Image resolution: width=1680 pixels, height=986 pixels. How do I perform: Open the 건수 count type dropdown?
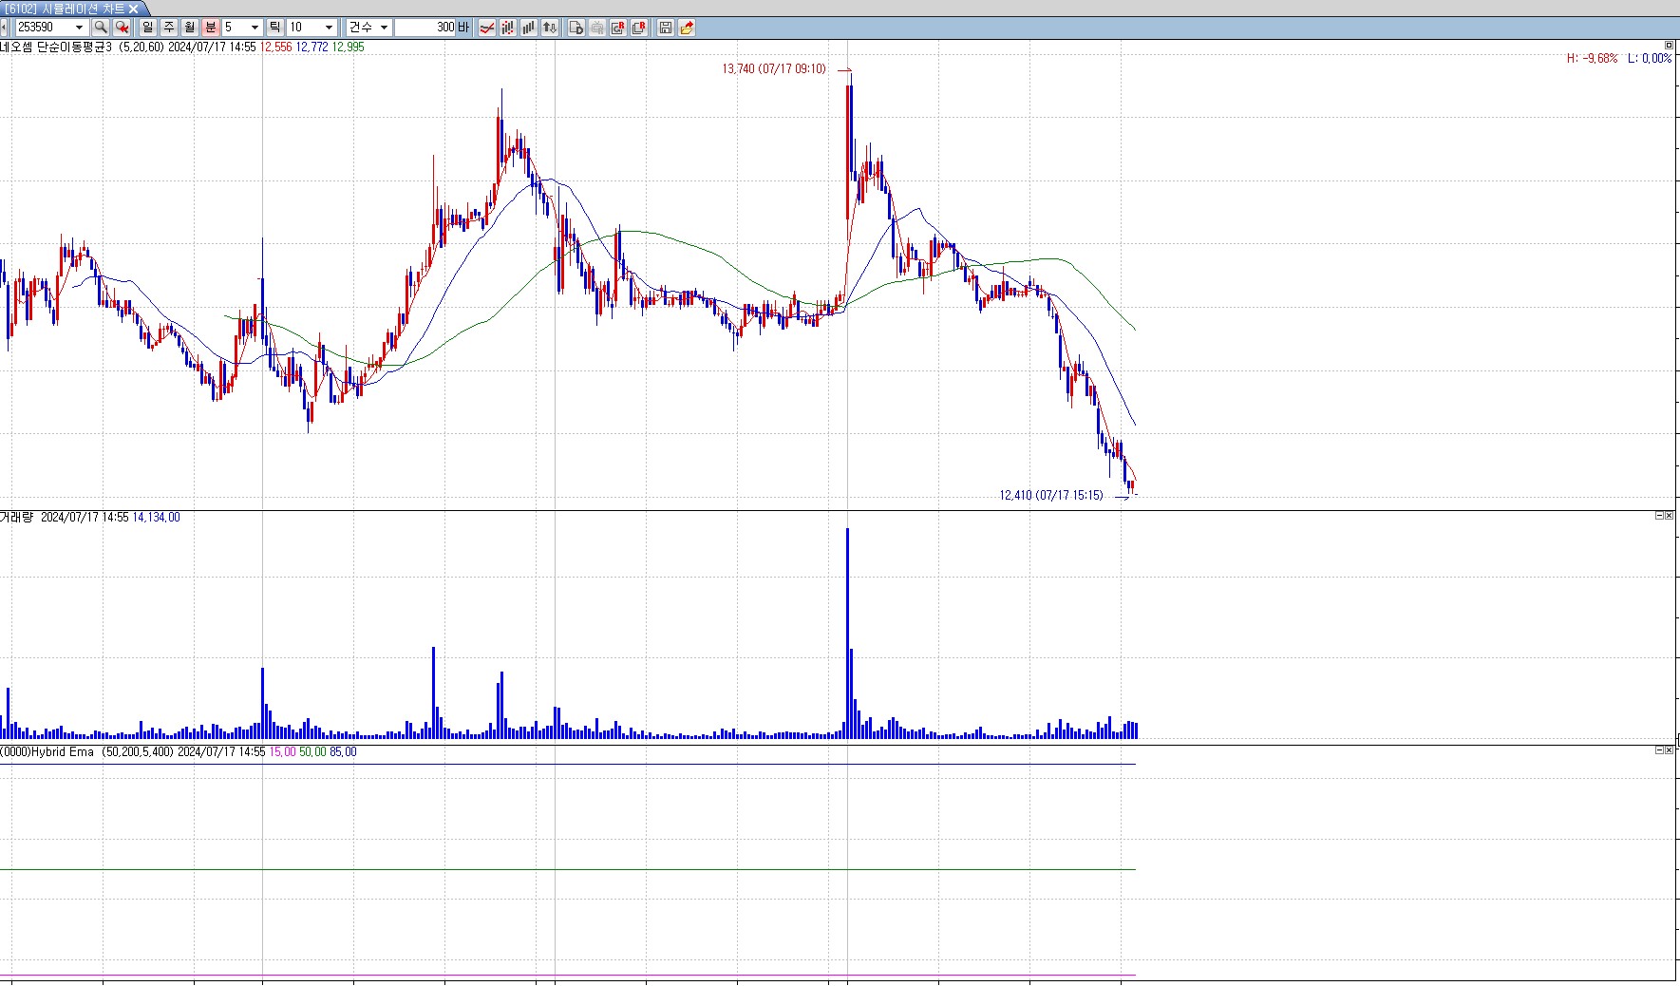coord(384,28)
